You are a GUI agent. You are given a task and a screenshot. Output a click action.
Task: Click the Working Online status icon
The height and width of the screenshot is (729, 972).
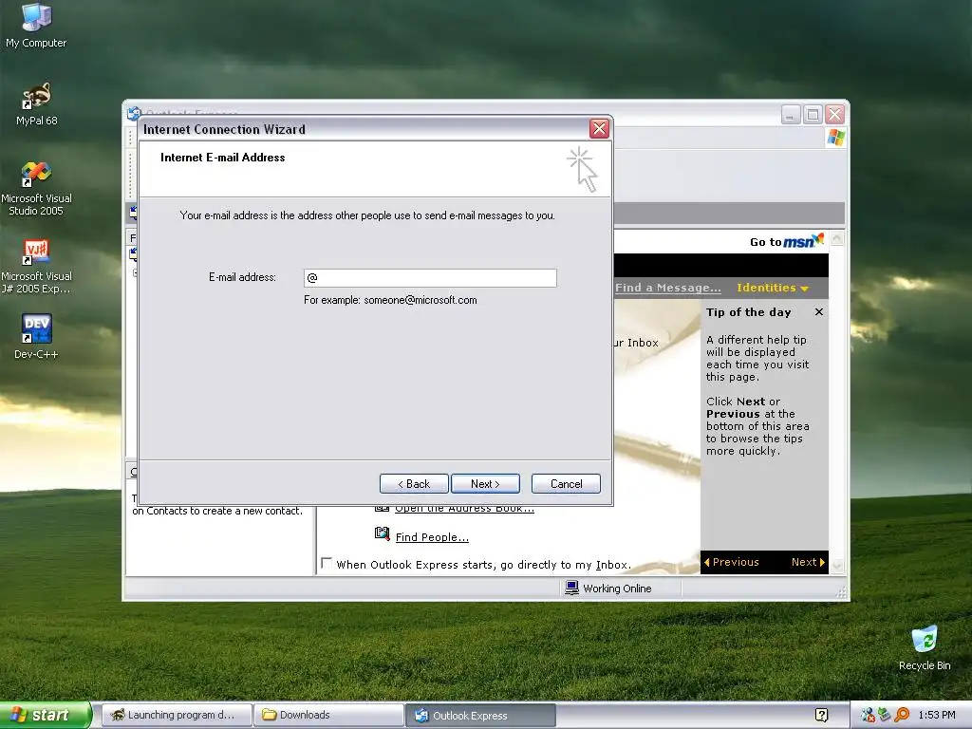(571, 588)
